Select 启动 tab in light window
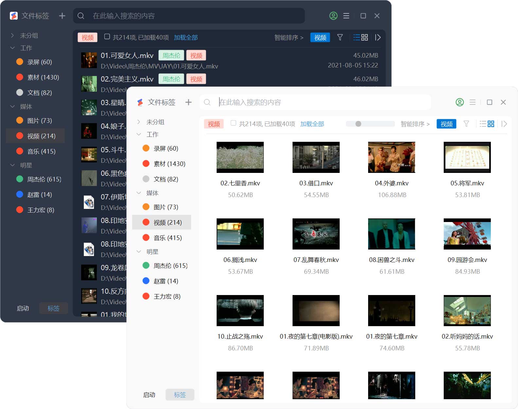This screenshot has height=409, width=518. coord(149,395)
